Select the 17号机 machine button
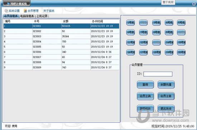The width and height of the screenshot is (197, 130). tap(143, 52)
